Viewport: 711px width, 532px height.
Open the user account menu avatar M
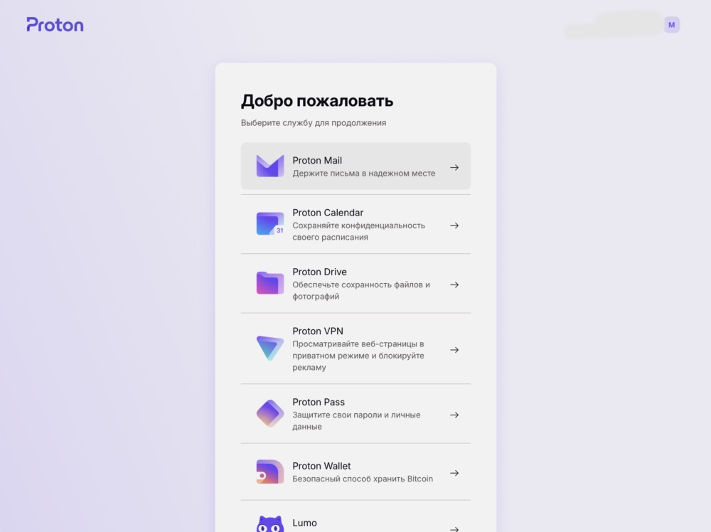672,25
